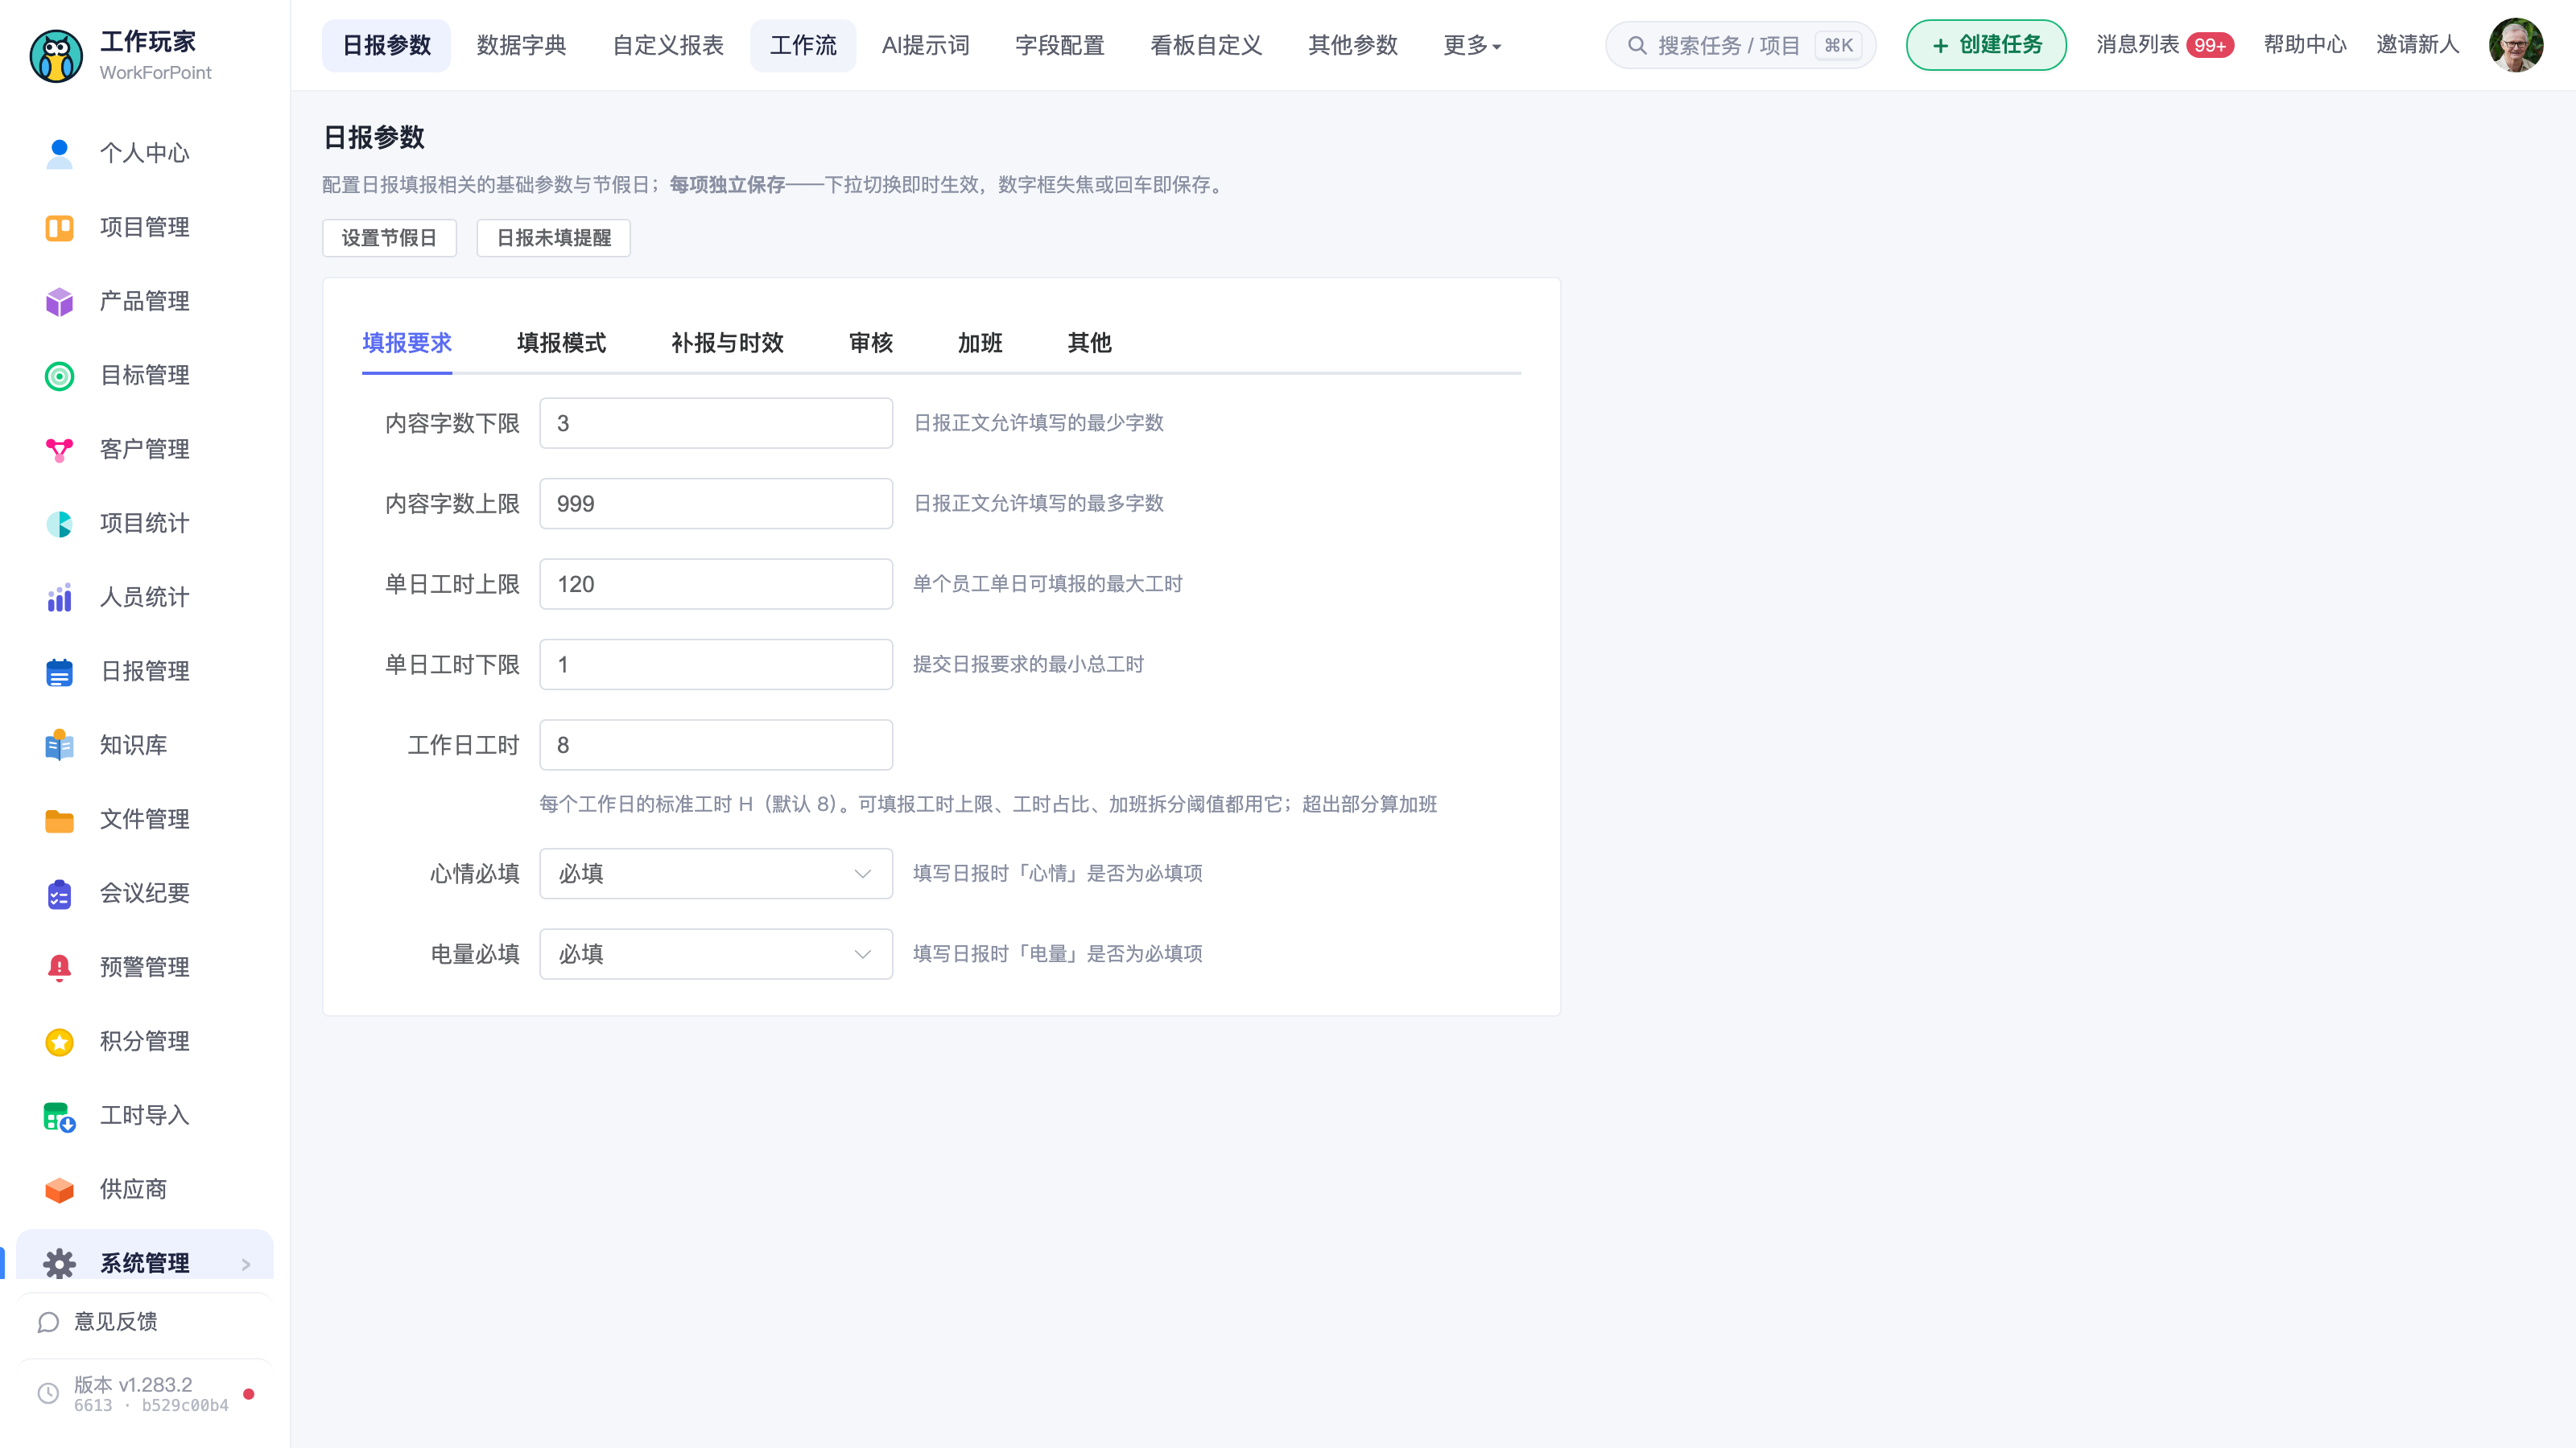Expand the 更多 top menu

(x=1472, y=45)
